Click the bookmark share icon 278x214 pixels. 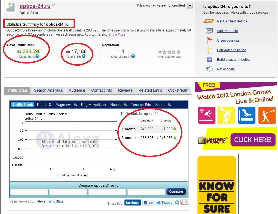177,203
